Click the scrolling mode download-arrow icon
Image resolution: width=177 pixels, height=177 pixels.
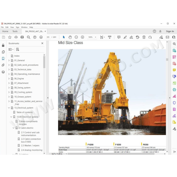(x=109, y=37)
